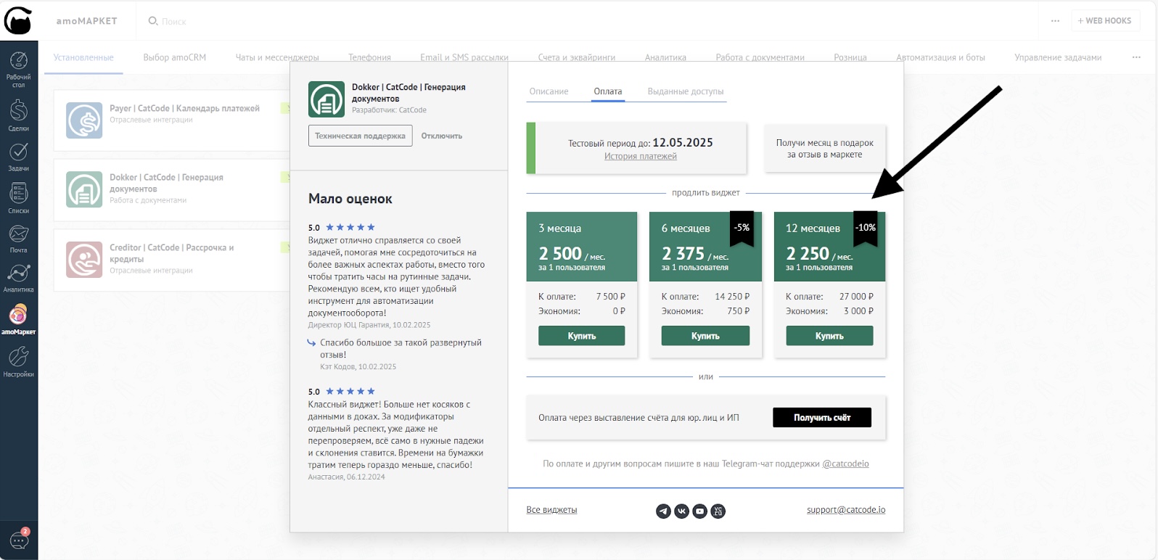
Task: Focus the Поиск search field
Action: click(x=173, y=21)
